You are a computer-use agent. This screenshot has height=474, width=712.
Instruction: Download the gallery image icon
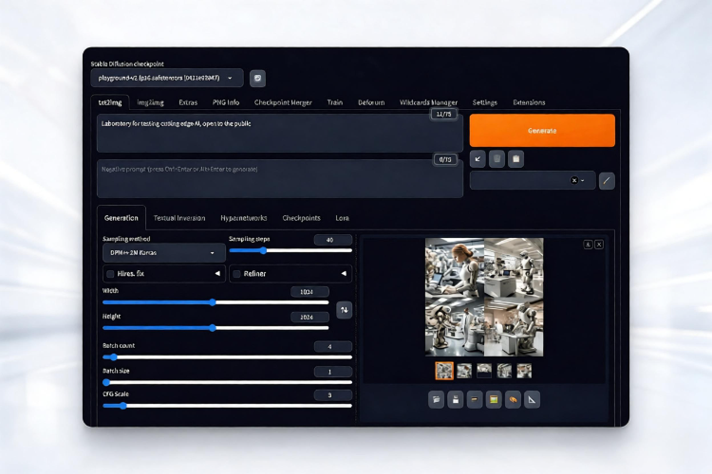coord(588,245)
